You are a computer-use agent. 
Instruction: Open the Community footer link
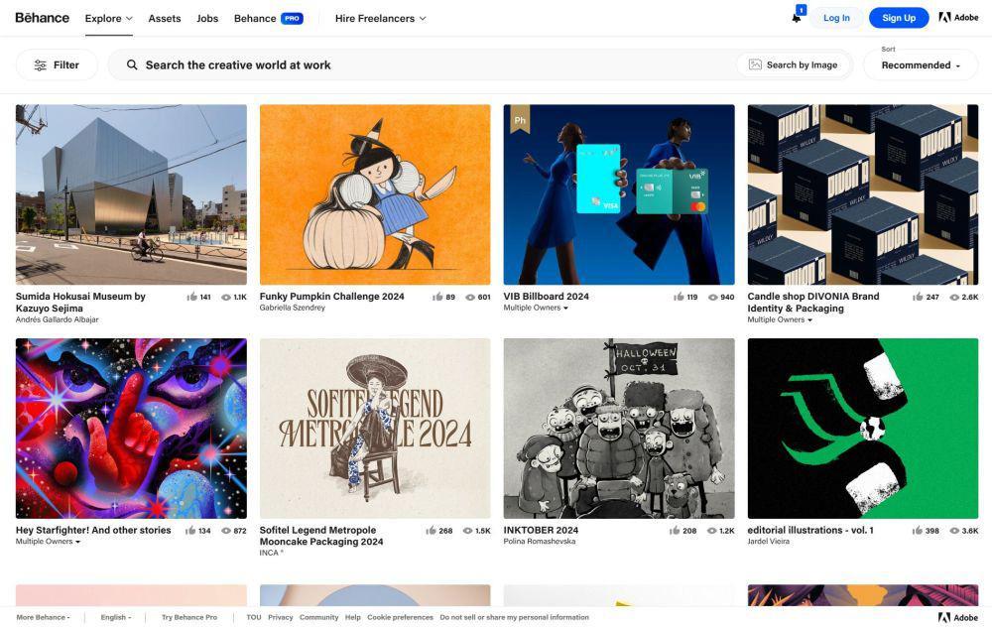[x=318, y=617]
